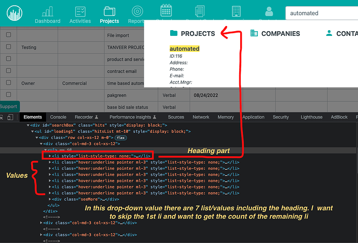The height and width of the screenshot is (243, 358).
Task: Click the person icon in the navbar
Action: pyautogui.click(x=269, y=11)
